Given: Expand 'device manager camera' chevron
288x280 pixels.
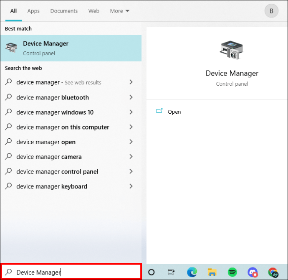Looking at the screenshot, I should pyautogui.click(x=131, y=156).
